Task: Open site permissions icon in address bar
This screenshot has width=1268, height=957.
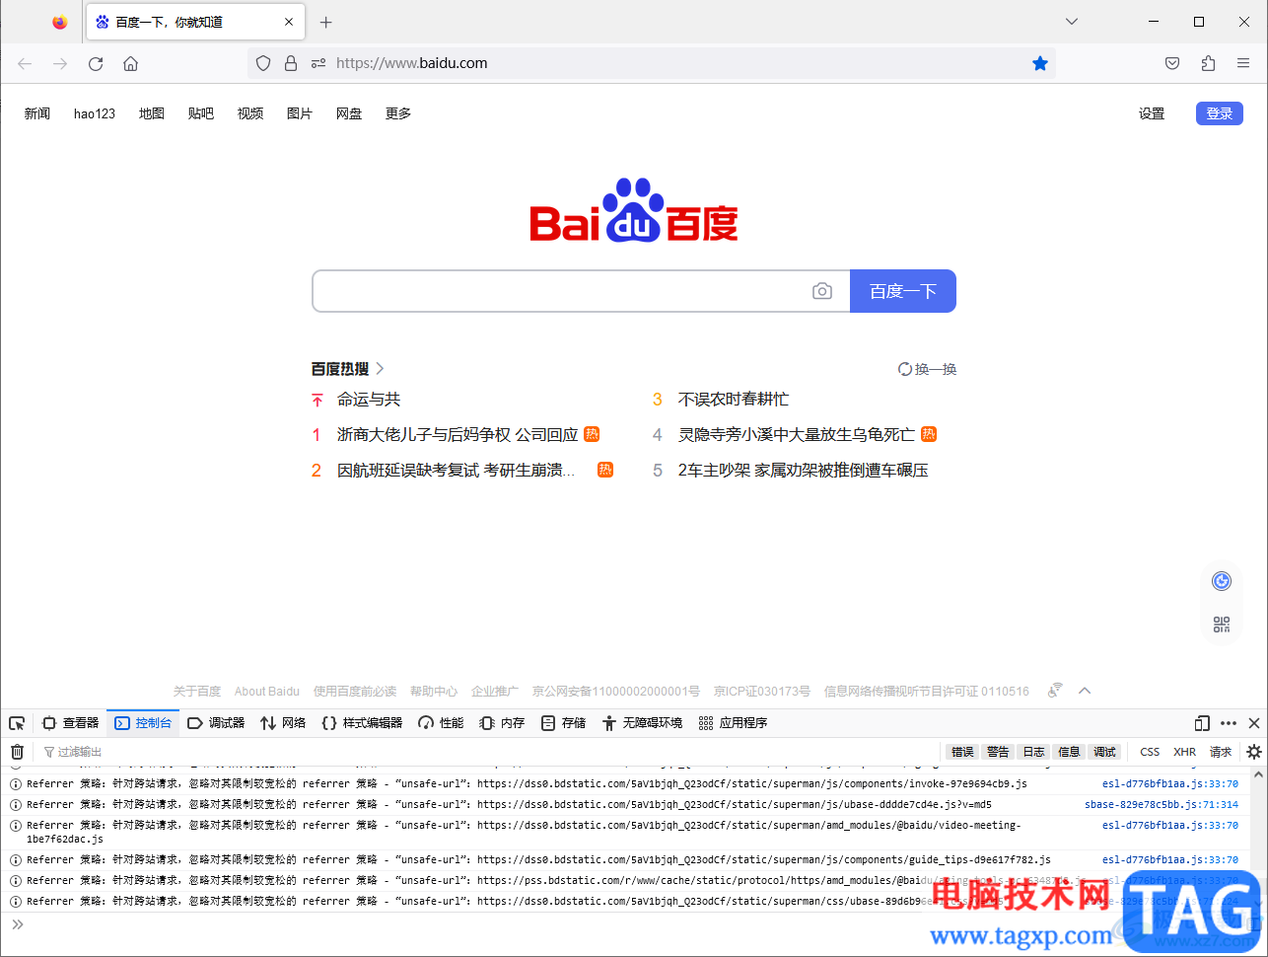Action: coord(318,63)
